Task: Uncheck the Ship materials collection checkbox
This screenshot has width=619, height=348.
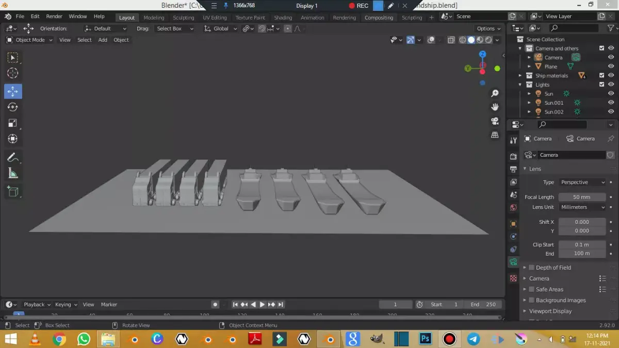Action: coord(601,75)
